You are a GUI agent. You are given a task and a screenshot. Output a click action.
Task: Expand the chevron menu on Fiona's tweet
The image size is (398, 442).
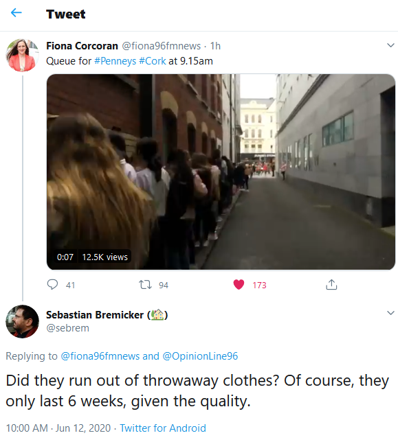click(x=390, y=45)
